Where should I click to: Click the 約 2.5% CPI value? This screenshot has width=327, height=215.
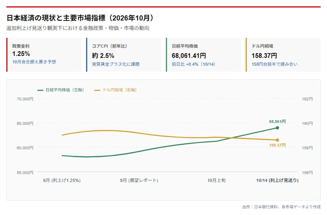[x=103, y=56]
